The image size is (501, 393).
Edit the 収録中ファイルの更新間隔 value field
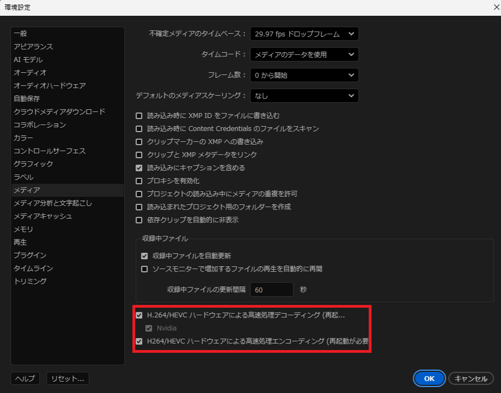(271, 290)
